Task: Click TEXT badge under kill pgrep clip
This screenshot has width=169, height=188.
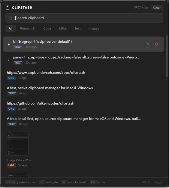Action: tap(18, 47)
